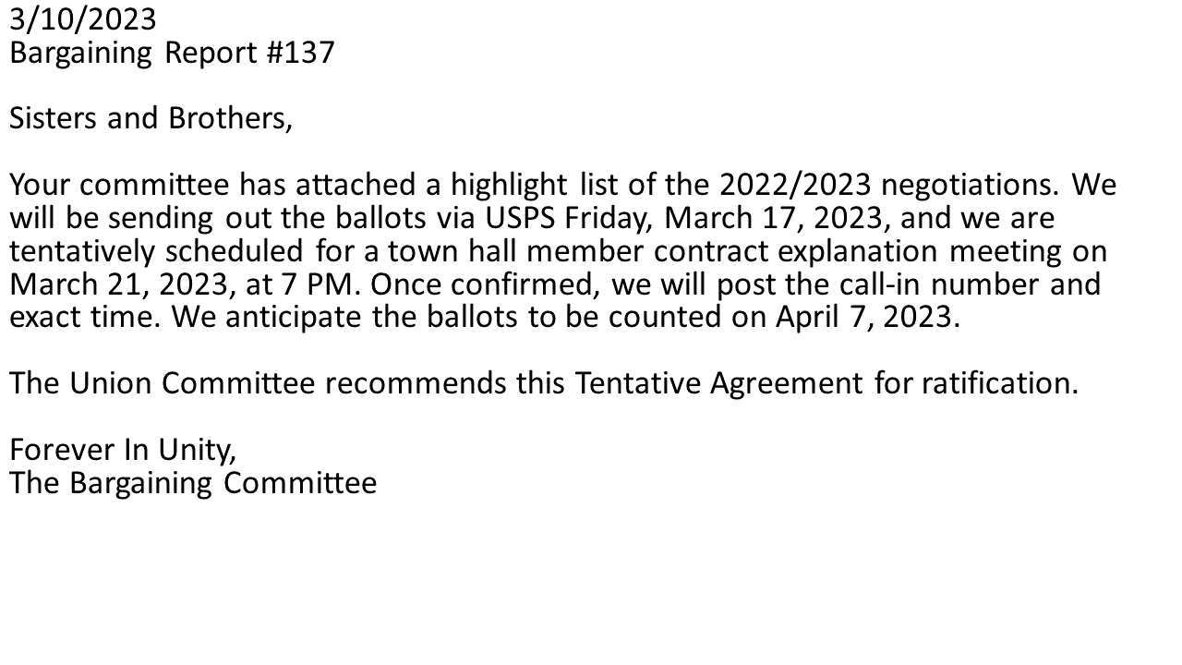Click the phrase 'Tentative Agreement'
Screen dimensions: 1182x665
(x=718, y=382)
